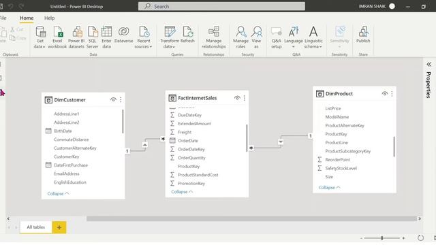Connect to SQL Server

(x=93, y=37)
